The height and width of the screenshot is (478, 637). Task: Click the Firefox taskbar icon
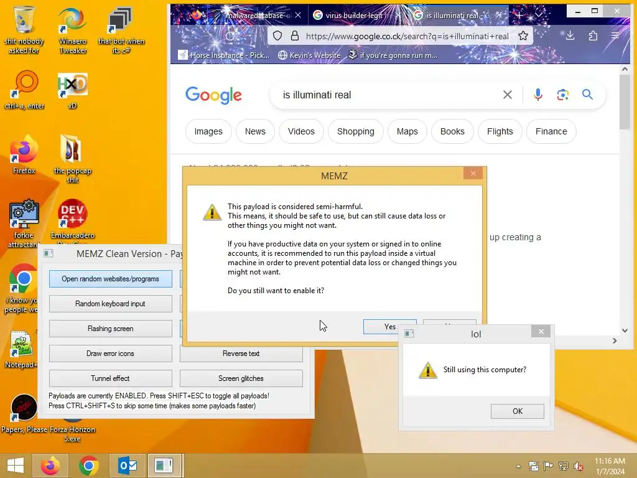(50, 466)
